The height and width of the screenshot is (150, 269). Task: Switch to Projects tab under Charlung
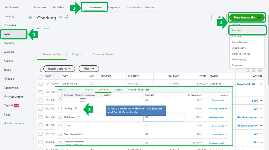pos(77,54)
